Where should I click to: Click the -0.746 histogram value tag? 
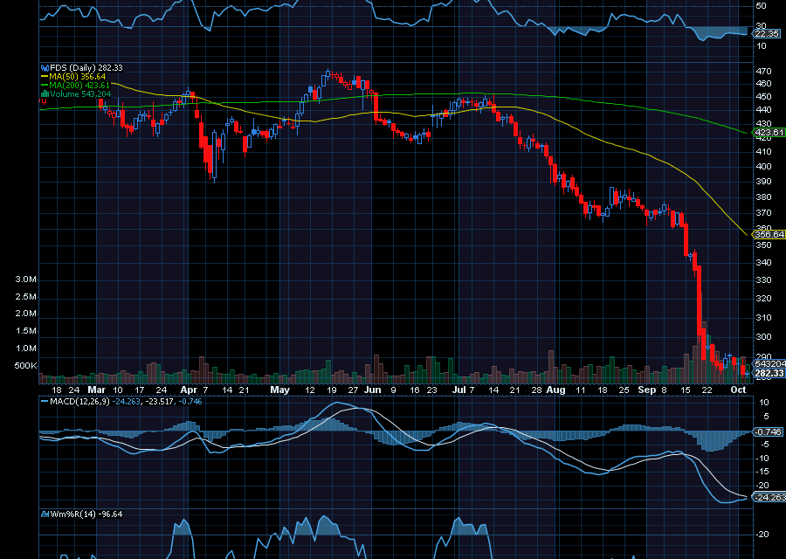[767, 431]
